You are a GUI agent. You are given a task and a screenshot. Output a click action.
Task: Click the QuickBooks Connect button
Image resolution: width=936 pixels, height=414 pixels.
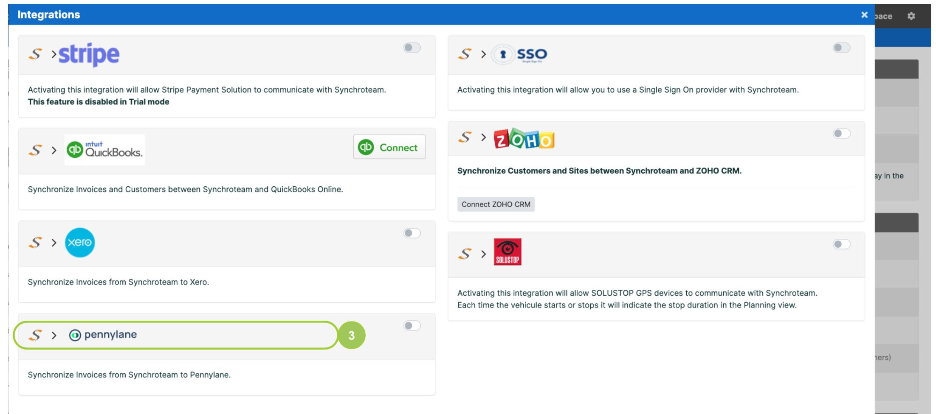tap(389, 147)
